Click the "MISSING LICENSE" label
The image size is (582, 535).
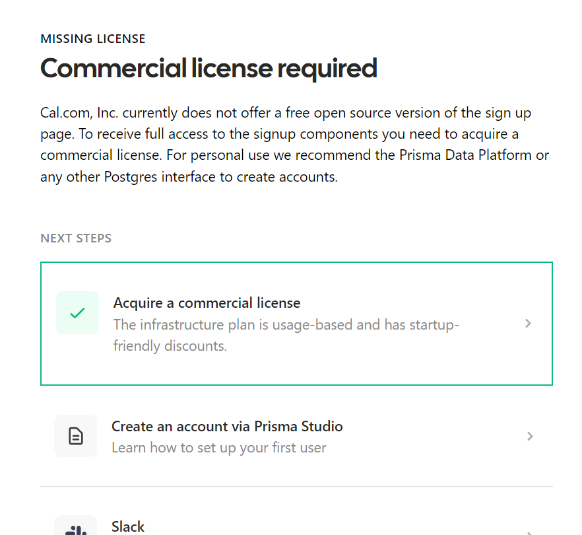pos(93,39)
